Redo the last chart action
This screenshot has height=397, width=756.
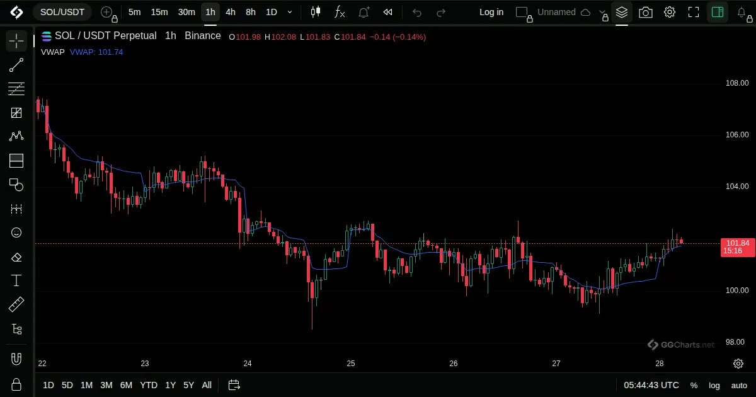(441, 12)
